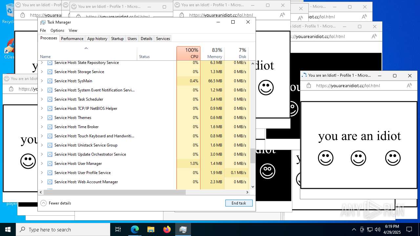
Task: Switch to the Startup tab
Action: (117, 39)
